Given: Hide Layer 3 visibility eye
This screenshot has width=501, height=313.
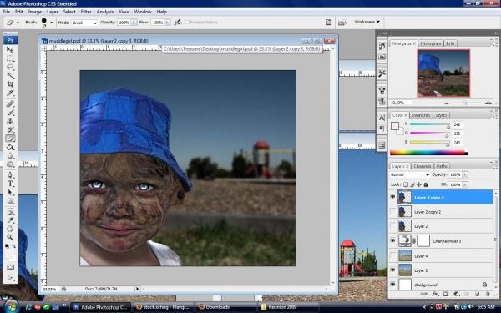Looking at the screenshot, I should pos(392,270).
